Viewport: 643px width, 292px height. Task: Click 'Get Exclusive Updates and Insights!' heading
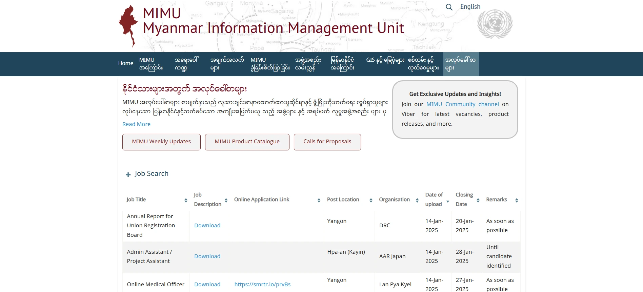pos(455,94)
